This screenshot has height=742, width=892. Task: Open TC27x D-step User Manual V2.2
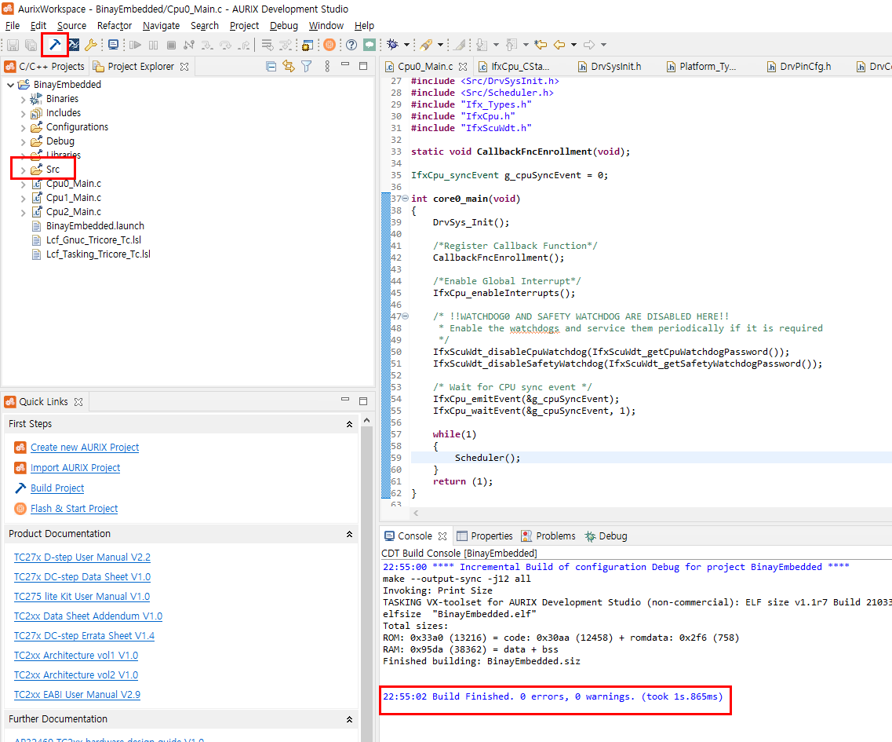[x=82, y=557]
